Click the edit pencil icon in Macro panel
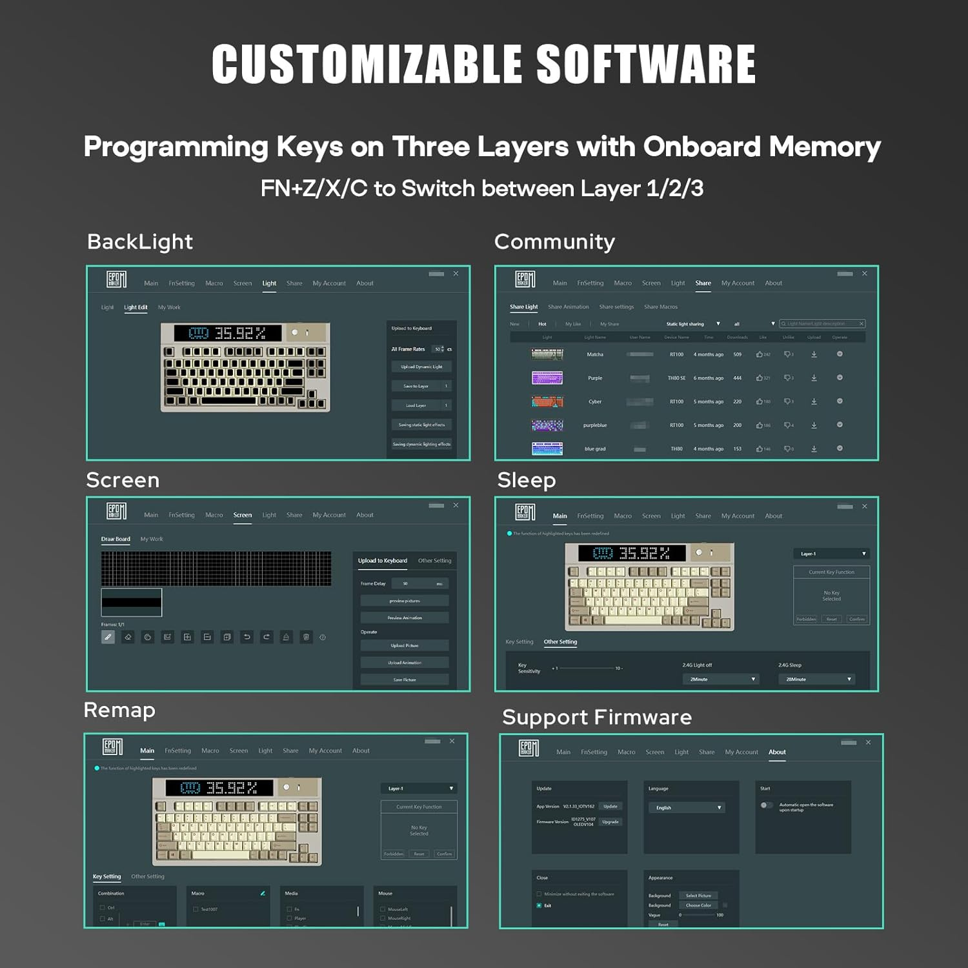 point(263,894)
